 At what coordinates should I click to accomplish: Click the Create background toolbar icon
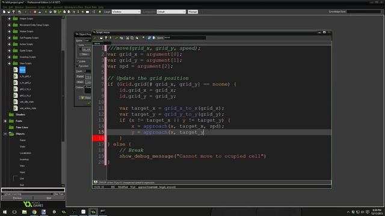coord(55,12)
